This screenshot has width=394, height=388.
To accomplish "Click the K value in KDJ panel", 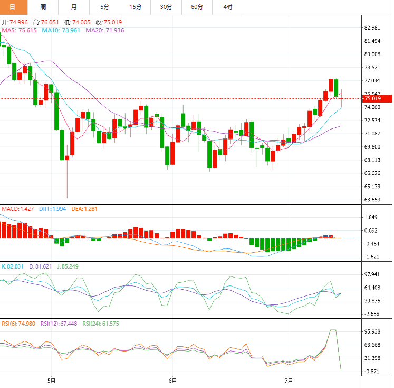I will point(13,266).
